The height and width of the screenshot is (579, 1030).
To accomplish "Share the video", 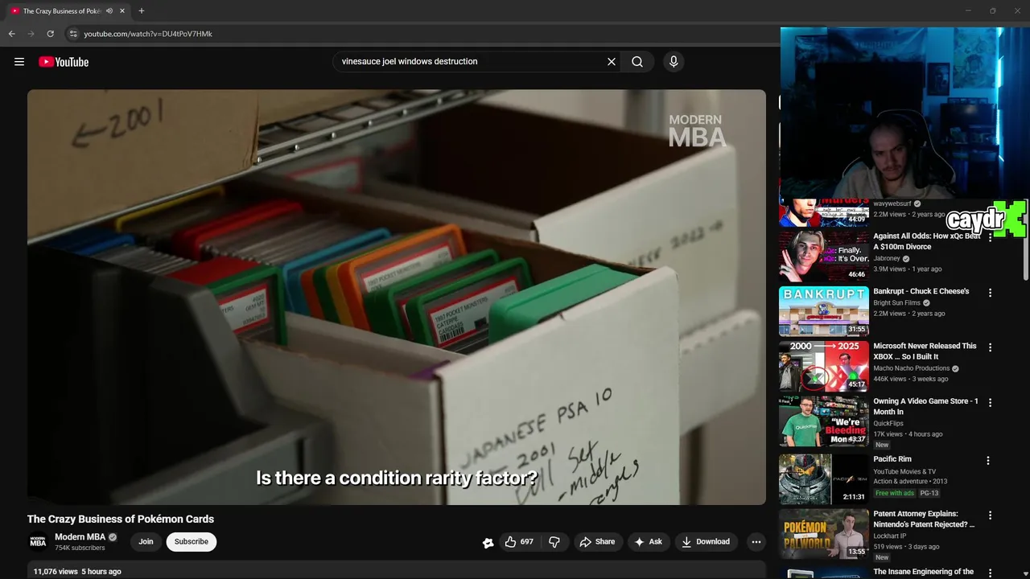I will [597, 542].
